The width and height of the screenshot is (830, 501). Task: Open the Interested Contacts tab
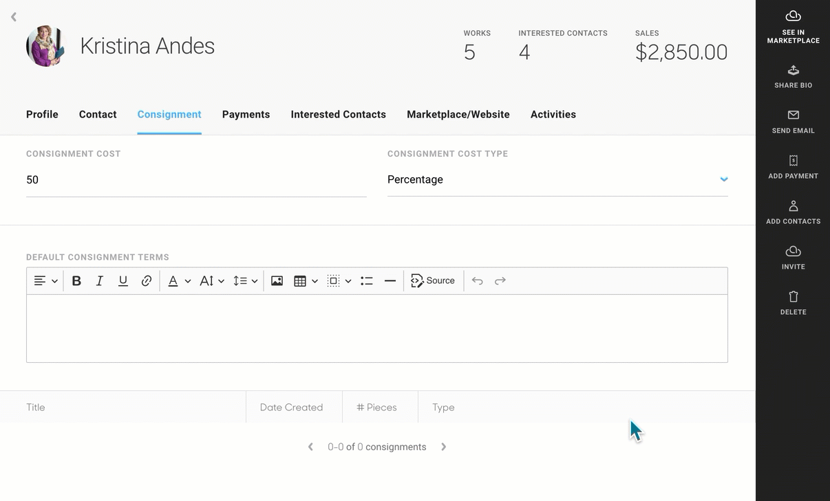338,115
